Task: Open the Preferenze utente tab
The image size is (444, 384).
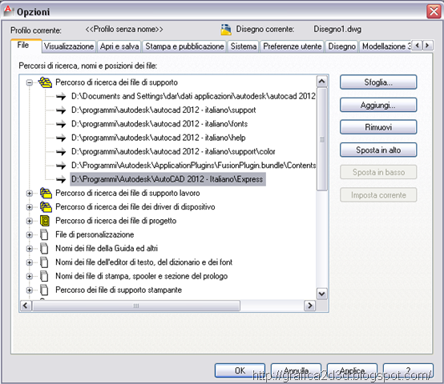Action: pyautogui.click(x=293, y=46)
